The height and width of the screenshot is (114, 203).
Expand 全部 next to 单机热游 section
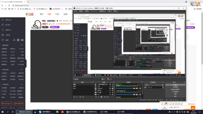point(22,70)
